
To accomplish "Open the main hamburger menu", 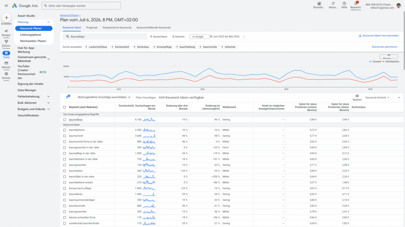I will coord(6,6).
